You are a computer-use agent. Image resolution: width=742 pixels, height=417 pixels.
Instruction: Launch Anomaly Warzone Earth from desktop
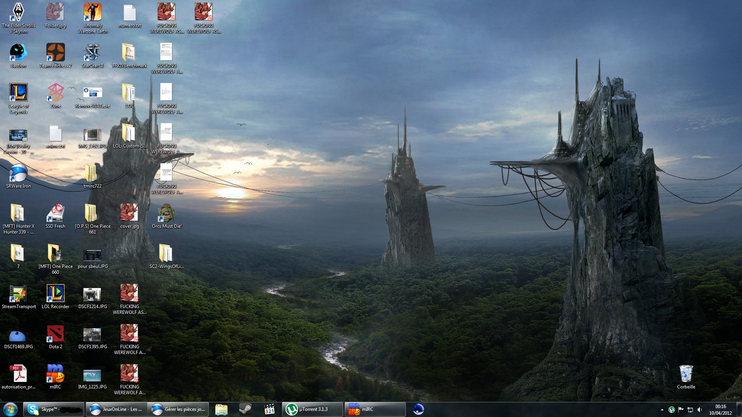coord(92,18)
